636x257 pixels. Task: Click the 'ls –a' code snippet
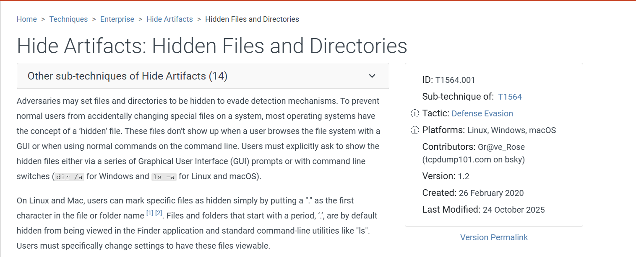tap(164, 177)
